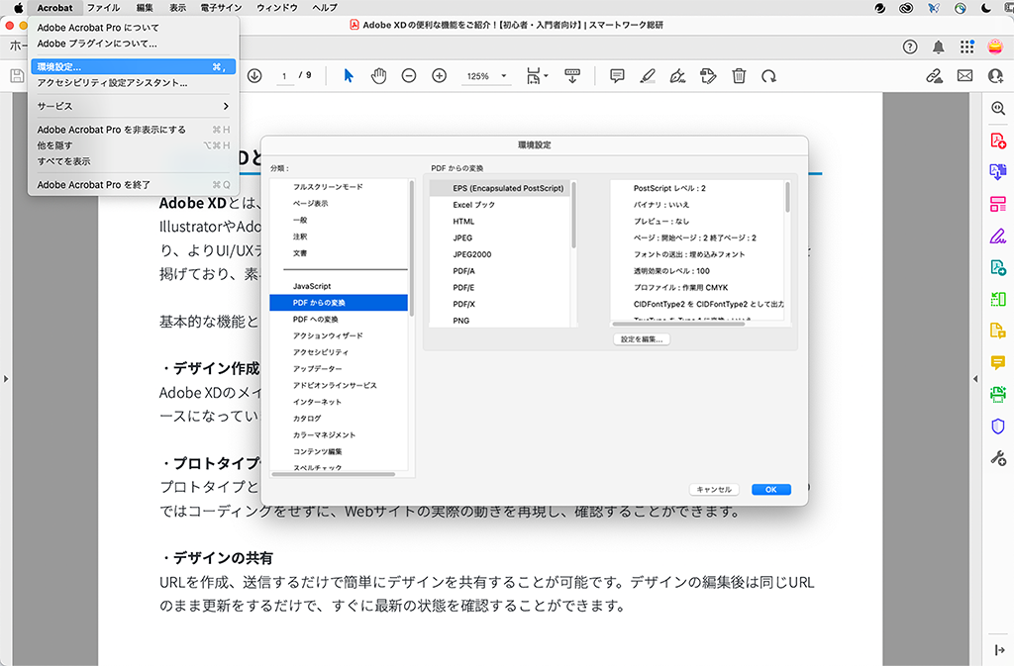Open the Acrobat menu in menu bar
The height and width of the screenshot is (666, 1014).
(55, 8)
